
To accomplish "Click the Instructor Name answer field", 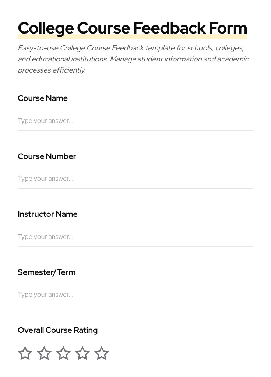I will coord(135,237).
